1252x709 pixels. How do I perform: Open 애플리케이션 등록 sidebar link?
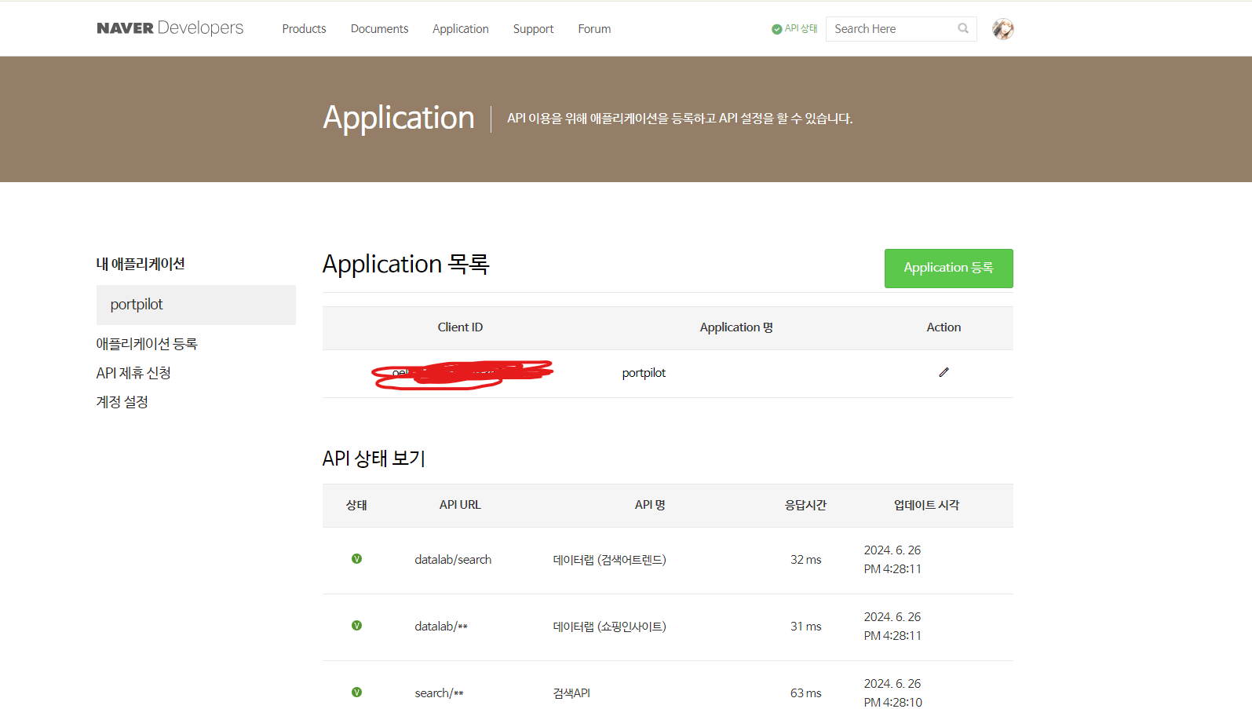[147, 344]
